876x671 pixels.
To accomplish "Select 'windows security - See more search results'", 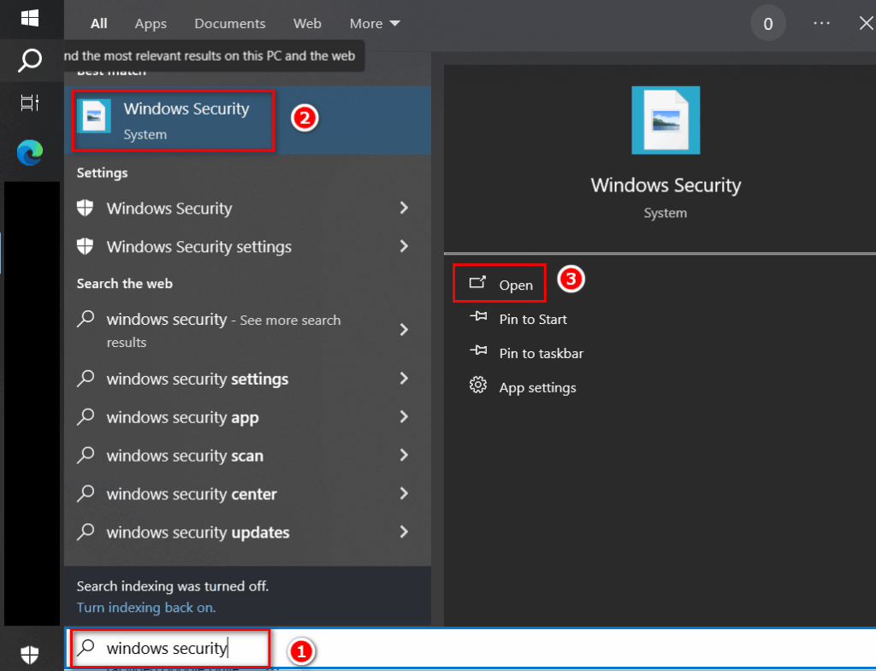I will tap(247, 330).
